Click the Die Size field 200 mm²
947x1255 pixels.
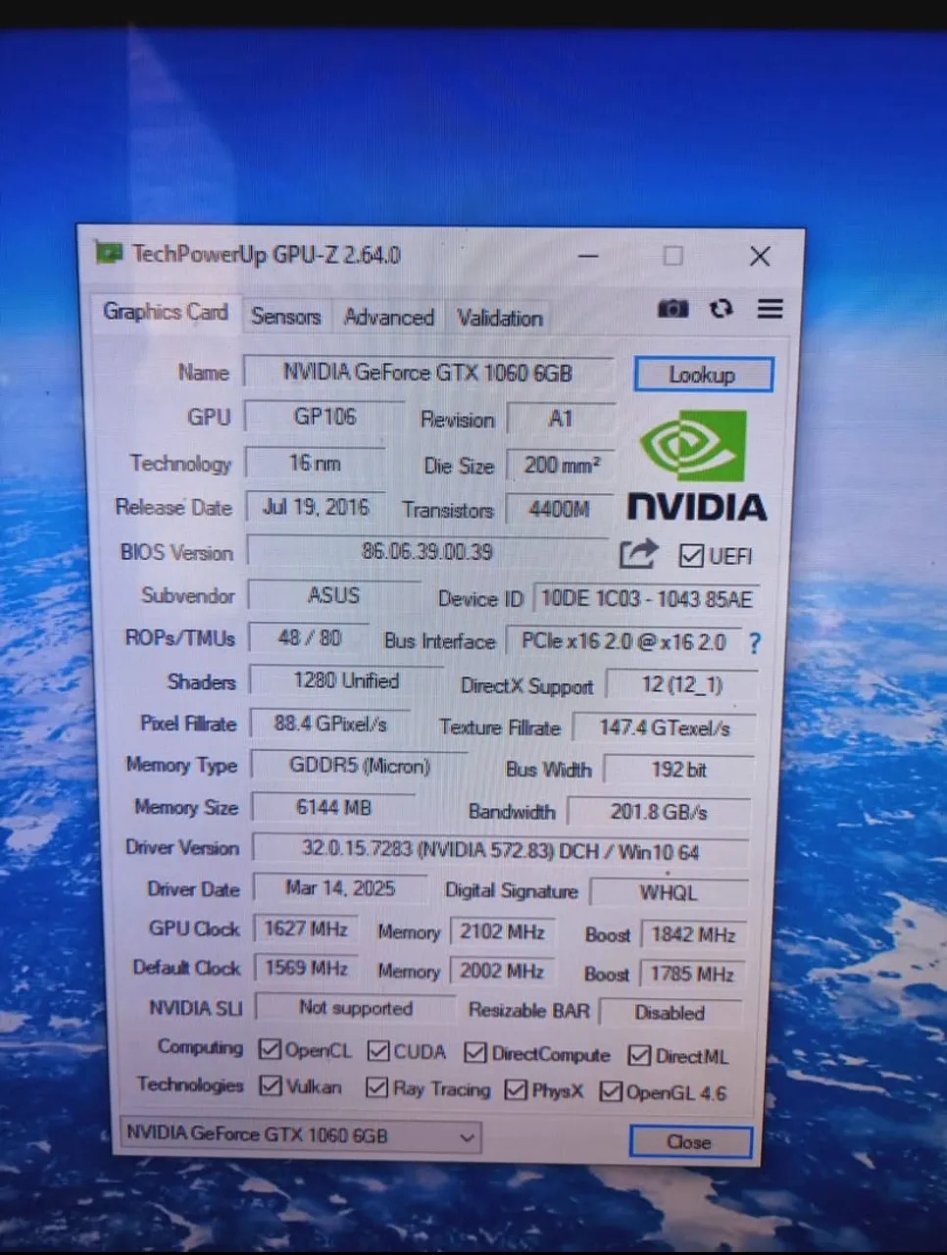coord(561,465)
